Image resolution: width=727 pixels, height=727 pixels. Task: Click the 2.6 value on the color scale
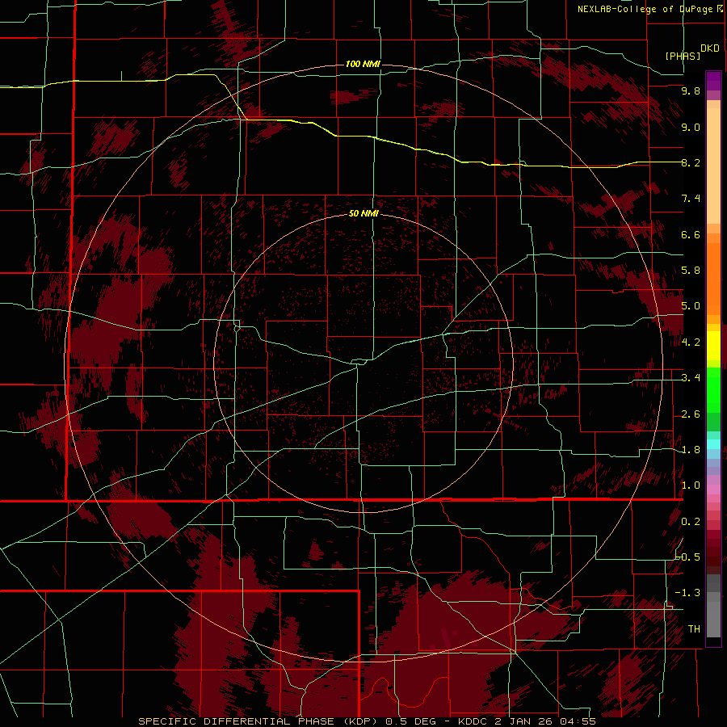tap(691, 414)
